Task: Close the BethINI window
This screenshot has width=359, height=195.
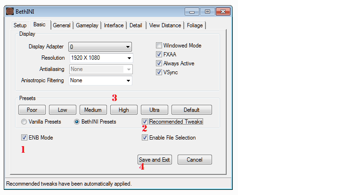Action: [223, 12]
